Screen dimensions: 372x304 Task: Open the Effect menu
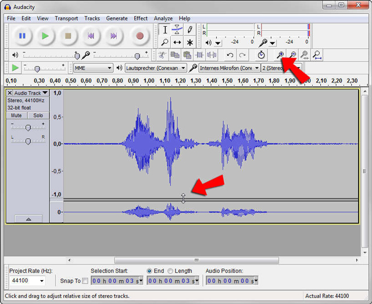click(x=141, y=18)
